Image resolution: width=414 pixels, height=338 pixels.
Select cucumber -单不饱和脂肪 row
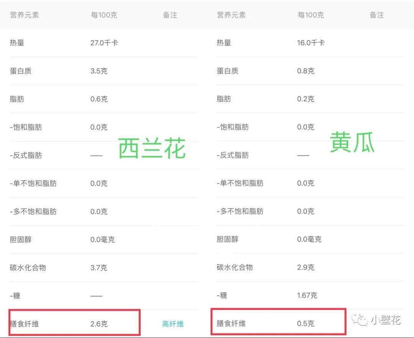click(x=310, y=183)
